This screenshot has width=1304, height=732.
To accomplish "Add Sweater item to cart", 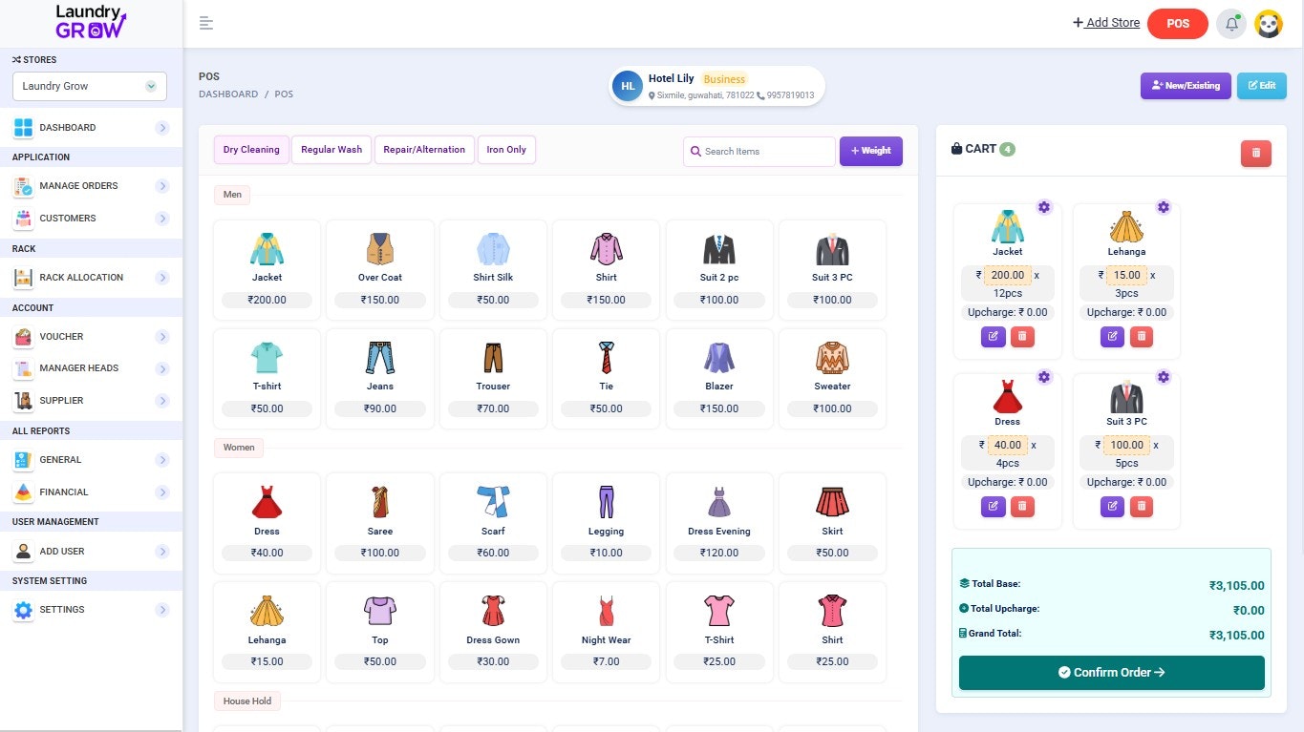I will point(832,378).
